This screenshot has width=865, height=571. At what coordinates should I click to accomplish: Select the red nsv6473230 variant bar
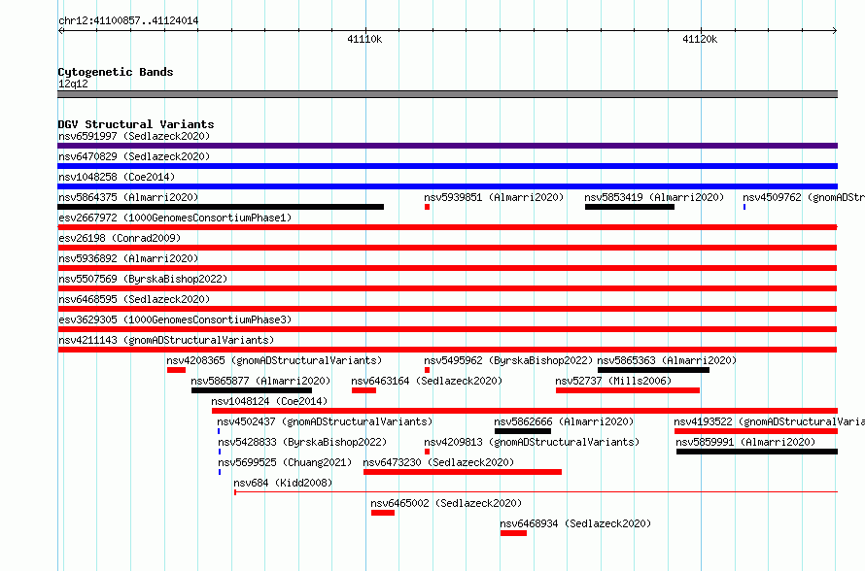463,472
